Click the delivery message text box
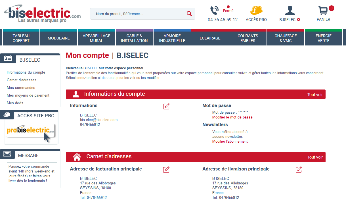346x206 pixels. click(x=32, y=174)
